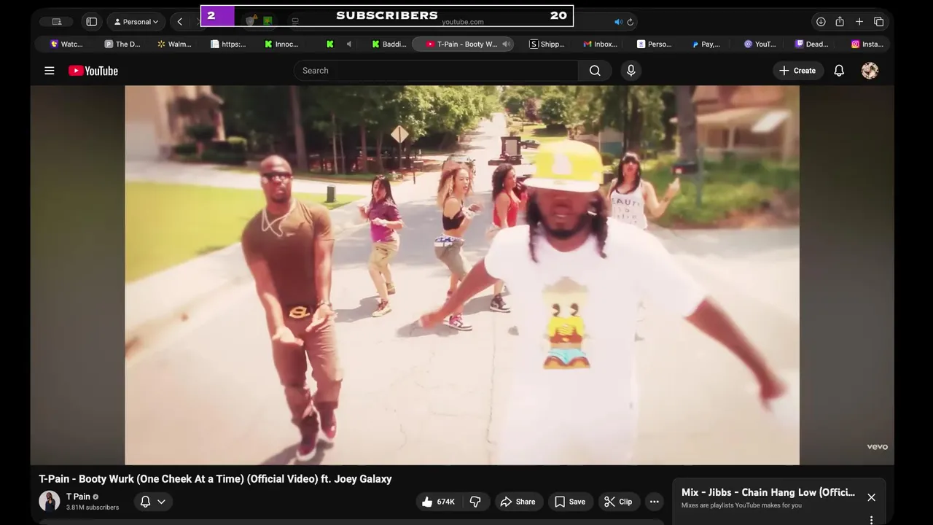Mute tab audio via address bar speaker
The width and height of the screenshot is (933, 525).
[618, 22]
